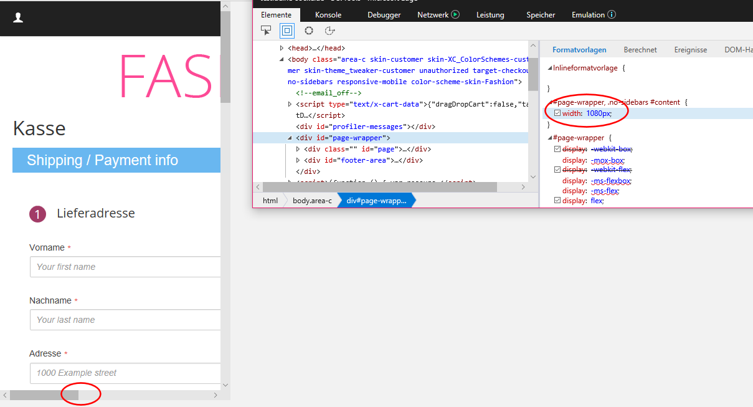753x407 pixels.
Task: Expand the head element node
Action: pyautogui.click(x=282, y=48)
